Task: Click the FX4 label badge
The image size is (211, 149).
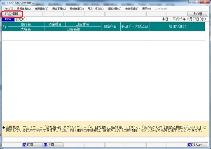Action: 8,19
